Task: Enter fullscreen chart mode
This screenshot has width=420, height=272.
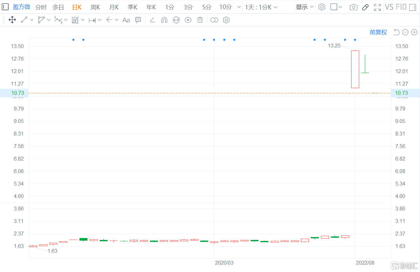Action: [x=377, y=7]
